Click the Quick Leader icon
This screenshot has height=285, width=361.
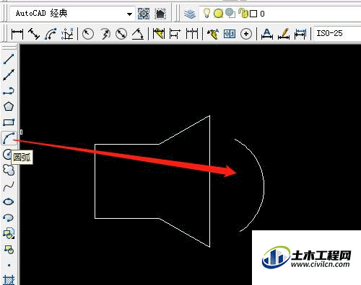point(213,34)
